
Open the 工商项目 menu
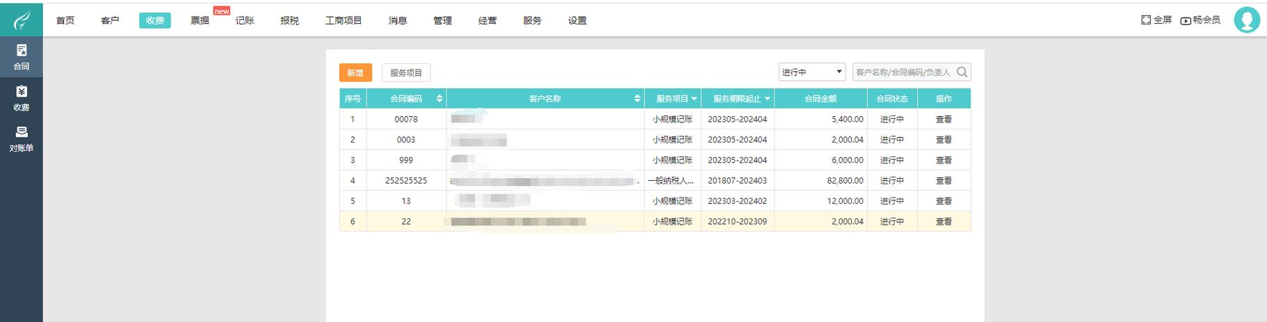(344, 20)
